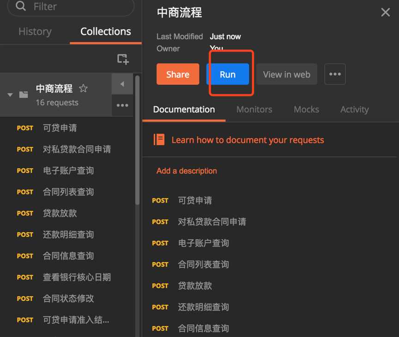Open sidebar request 还款明细查询
399x337 pixels.
point(67,235)
